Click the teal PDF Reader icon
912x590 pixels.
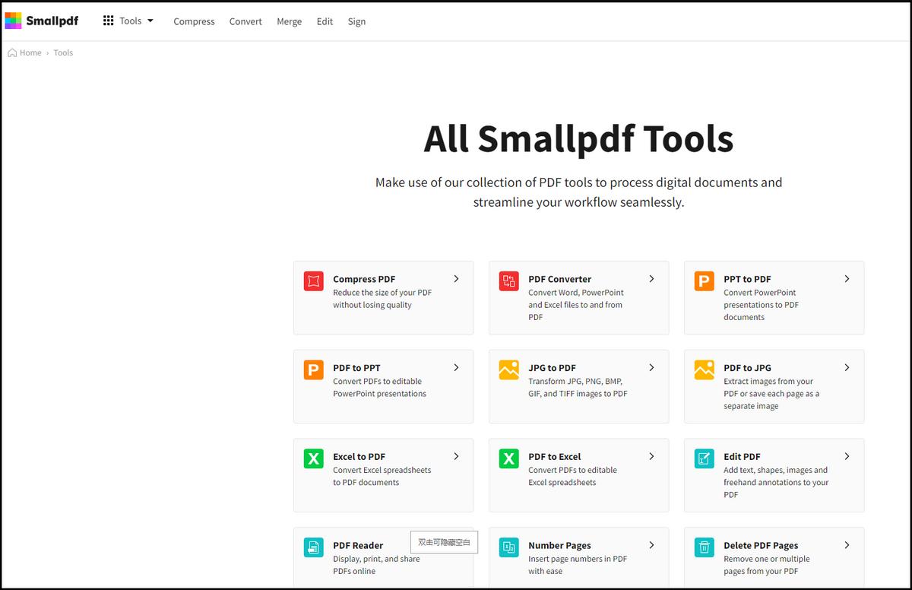tap(313, 547)
